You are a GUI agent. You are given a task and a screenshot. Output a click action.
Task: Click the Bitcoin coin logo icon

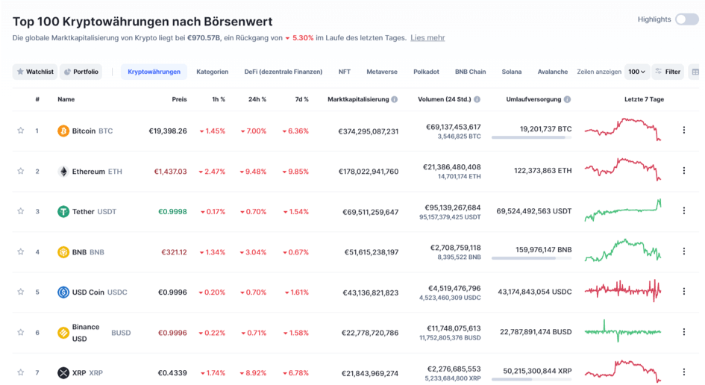coord(63,131)
